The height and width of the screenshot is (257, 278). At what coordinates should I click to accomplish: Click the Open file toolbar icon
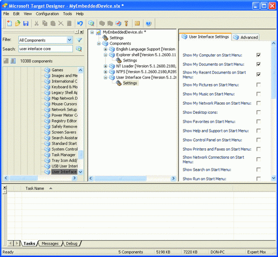pyautogui.click(x=18, y=23)
